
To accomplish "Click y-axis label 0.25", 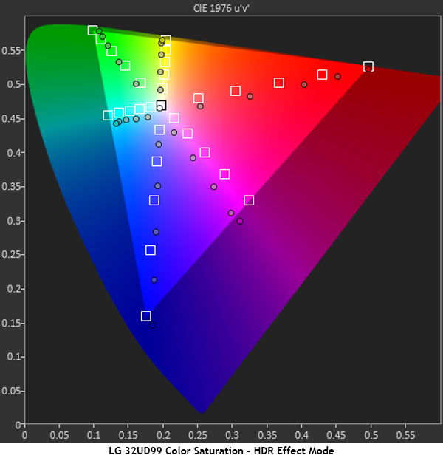I will click(x=11, y=254).
